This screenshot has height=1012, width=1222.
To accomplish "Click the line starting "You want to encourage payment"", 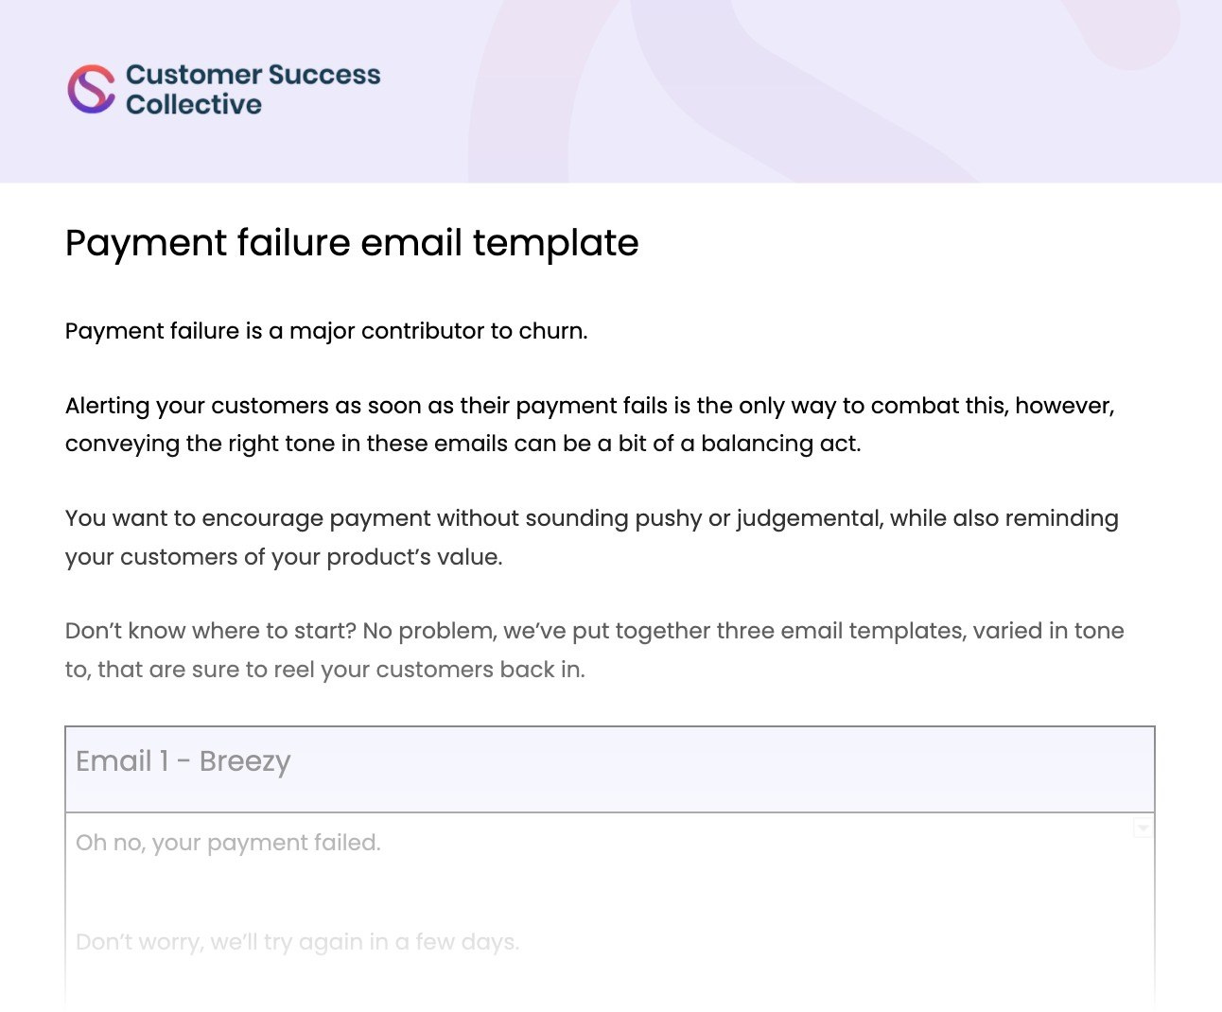I will pos(591,518).
